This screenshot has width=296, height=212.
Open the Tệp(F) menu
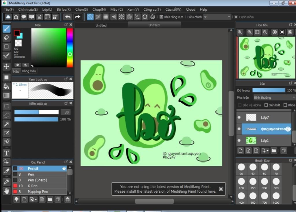point(9,10)
